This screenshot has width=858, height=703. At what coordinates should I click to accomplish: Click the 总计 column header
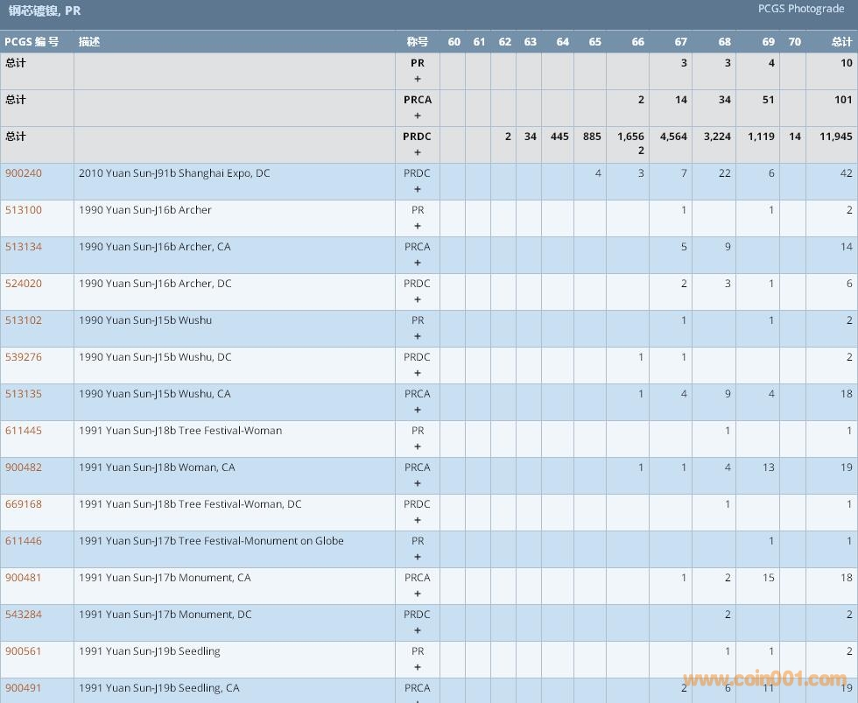tap(841, 42)
